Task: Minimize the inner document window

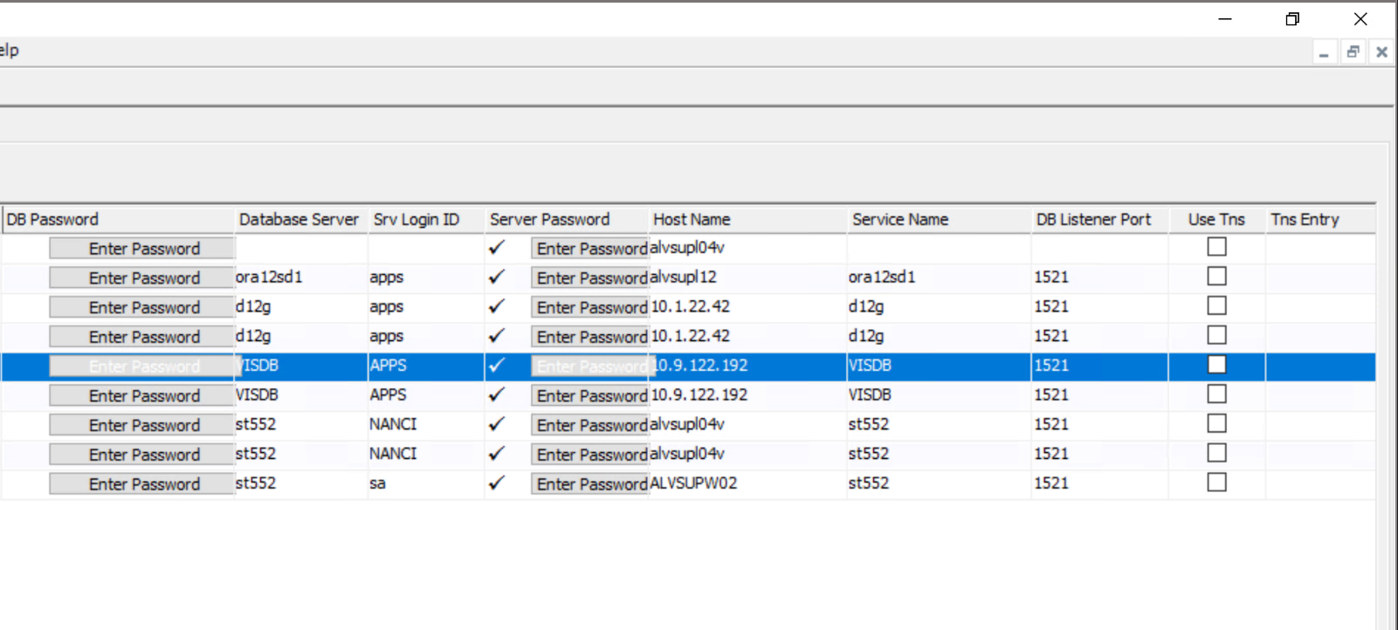Action: coord(1324,52)
